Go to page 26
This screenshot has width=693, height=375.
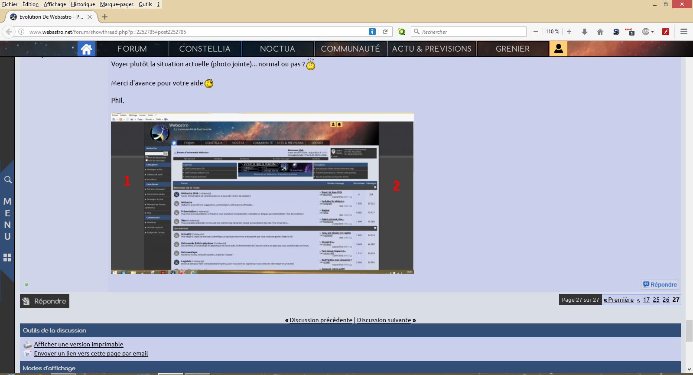(x=666, y=300)
